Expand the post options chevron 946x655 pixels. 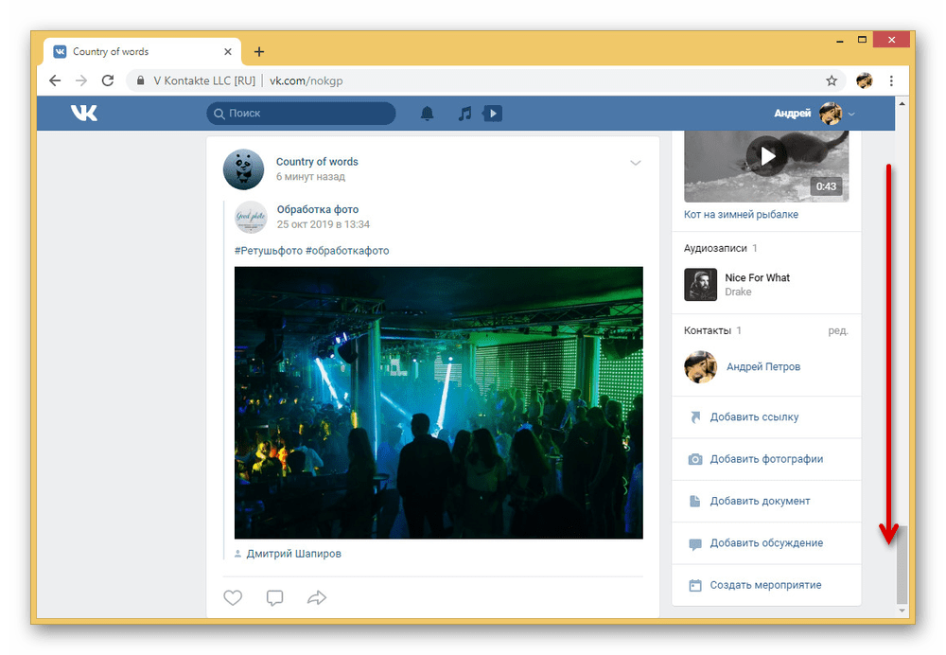(x=636, y=163)
